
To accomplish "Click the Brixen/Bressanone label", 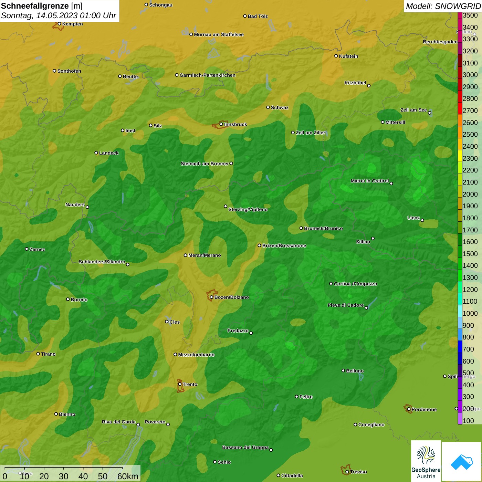I will pos(284,245).
